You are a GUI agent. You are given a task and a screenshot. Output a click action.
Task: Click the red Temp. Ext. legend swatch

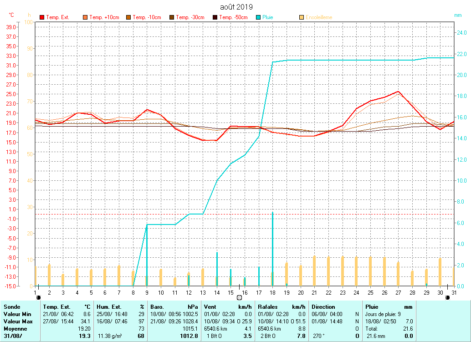coord(42,17)
